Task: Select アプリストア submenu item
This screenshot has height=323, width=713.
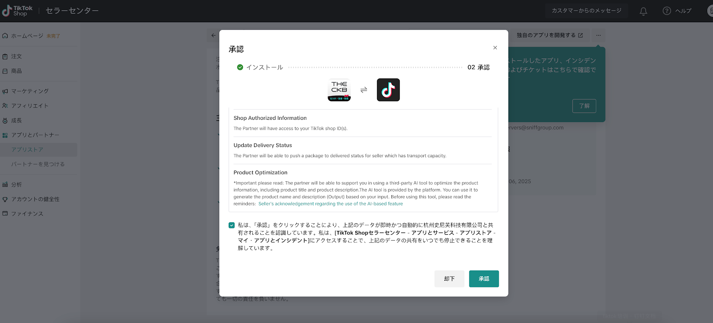Action: [27, 150]
